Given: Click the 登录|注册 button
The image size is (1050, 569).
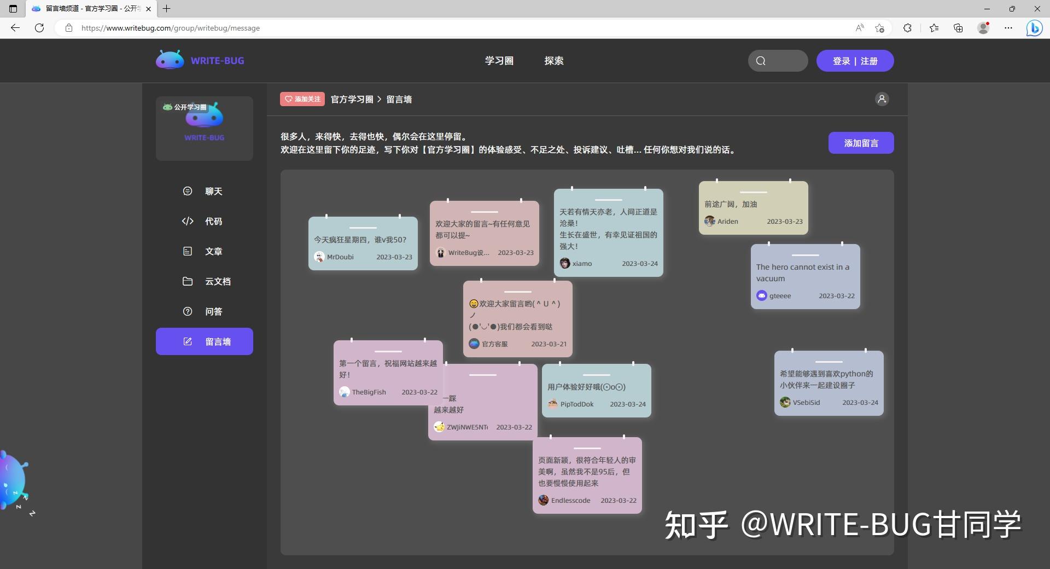Looking at the screenshot, I should pos(855,61).
